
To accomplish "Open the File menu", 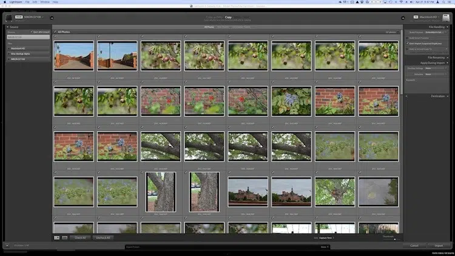I will pyautogui.click(x=27, y=2).
